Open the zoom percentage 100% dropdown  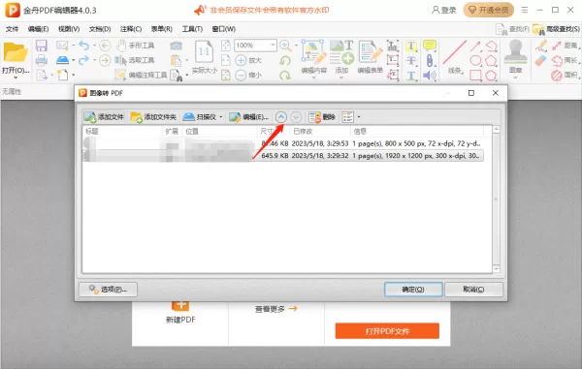[273, 46]
